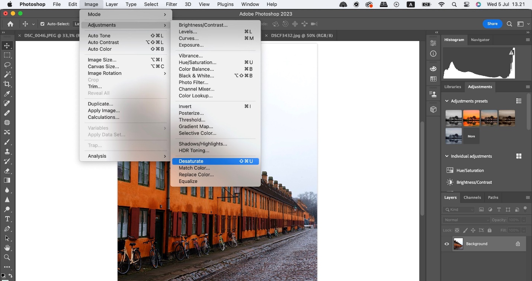Select the Magic Wand tool
The height and width of the screenshot is (281, 532).
(x=7, y=75)
